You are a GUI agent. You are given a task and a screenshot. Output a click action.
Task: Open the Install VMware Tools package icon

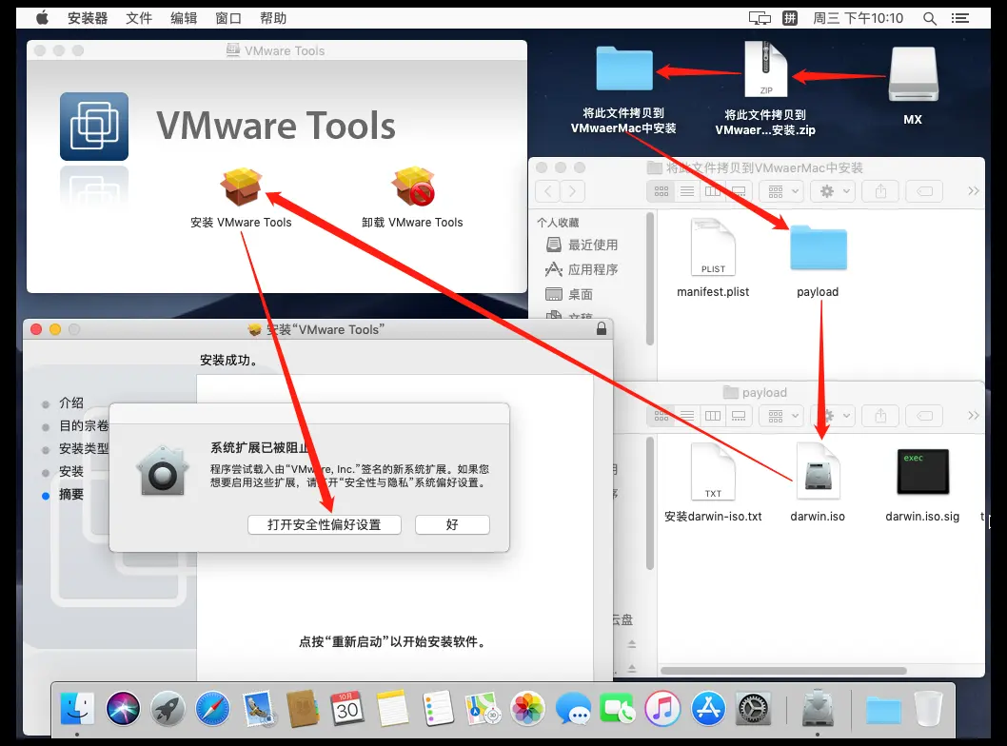[241, 186]
